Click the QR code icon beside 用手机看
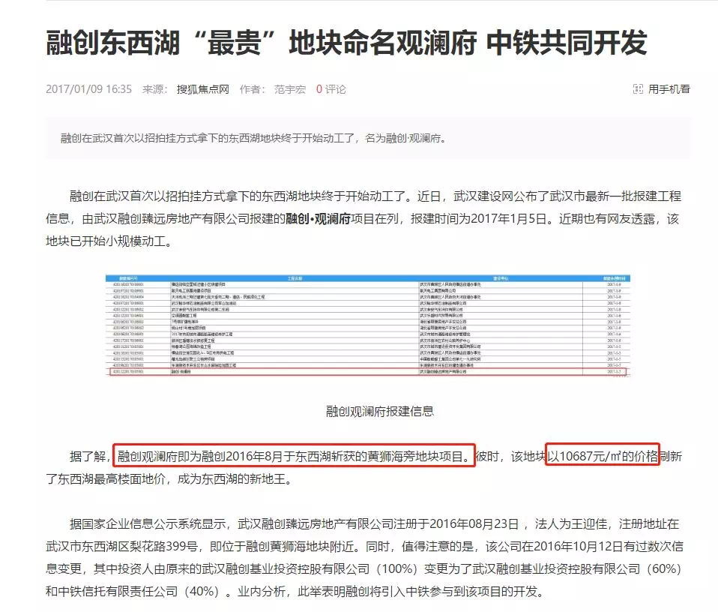Screen dimensions: 718x612 click(x=637, y=88)
